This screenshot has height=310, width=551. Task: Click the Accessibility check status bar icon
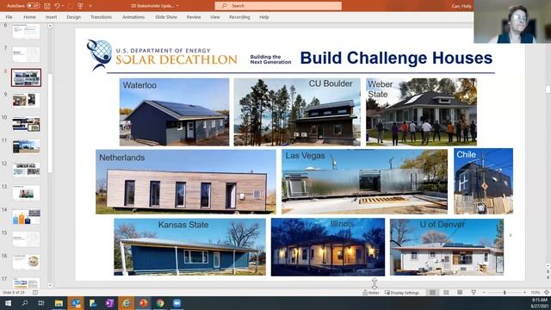pyautogui.click(x=35, y=293)
